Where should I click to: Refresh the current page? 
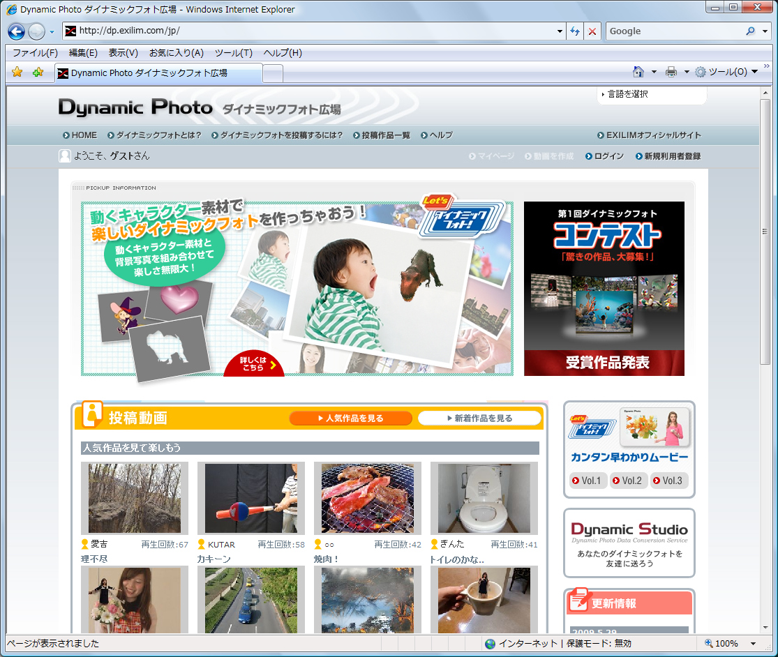click(574, 31)
